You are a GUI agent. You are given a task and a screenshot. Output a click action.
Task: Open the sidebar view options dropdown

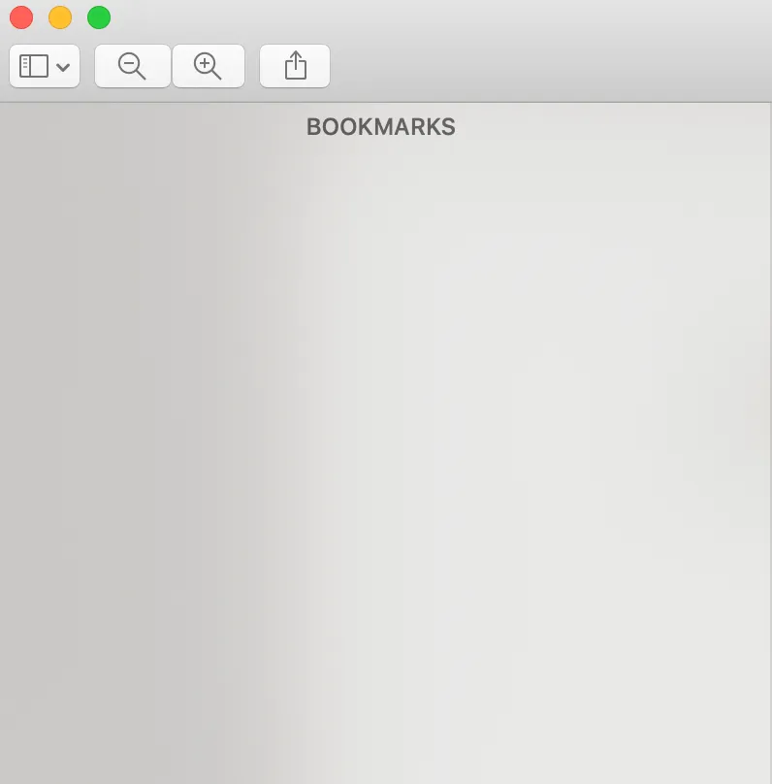(x=45, y=66)
